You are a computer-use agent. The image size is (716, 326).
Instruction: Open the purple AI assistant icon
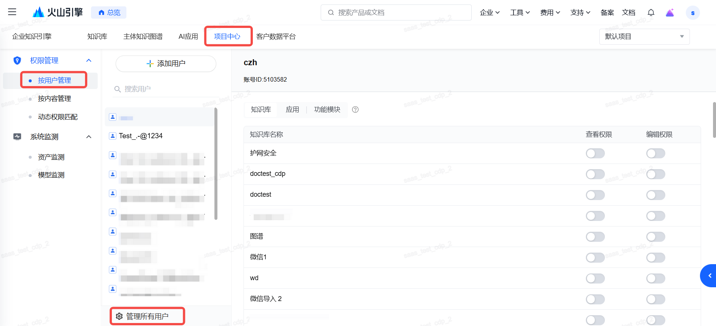point(670,13)
